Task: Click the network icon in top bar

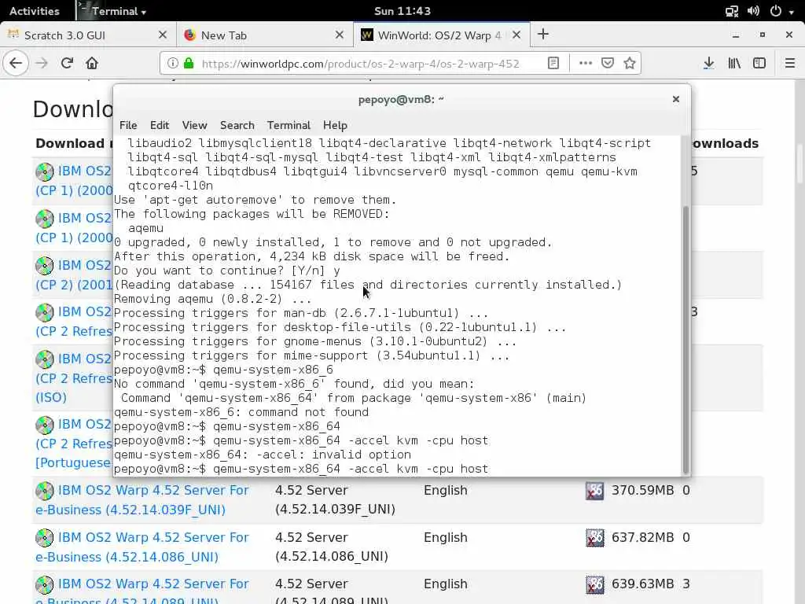Action: coord(731,11)
